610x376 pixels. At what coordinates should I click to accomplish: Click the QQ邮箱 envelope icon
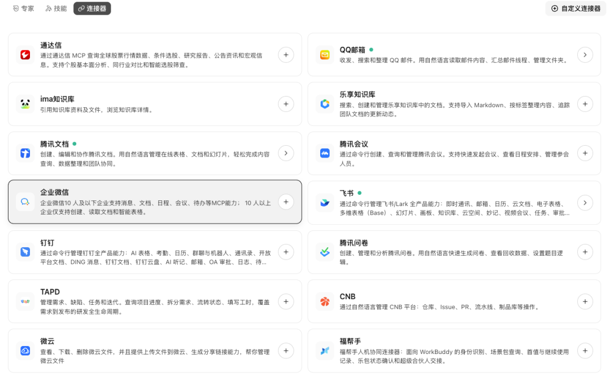pyautogui.click(x=325, y=55)
